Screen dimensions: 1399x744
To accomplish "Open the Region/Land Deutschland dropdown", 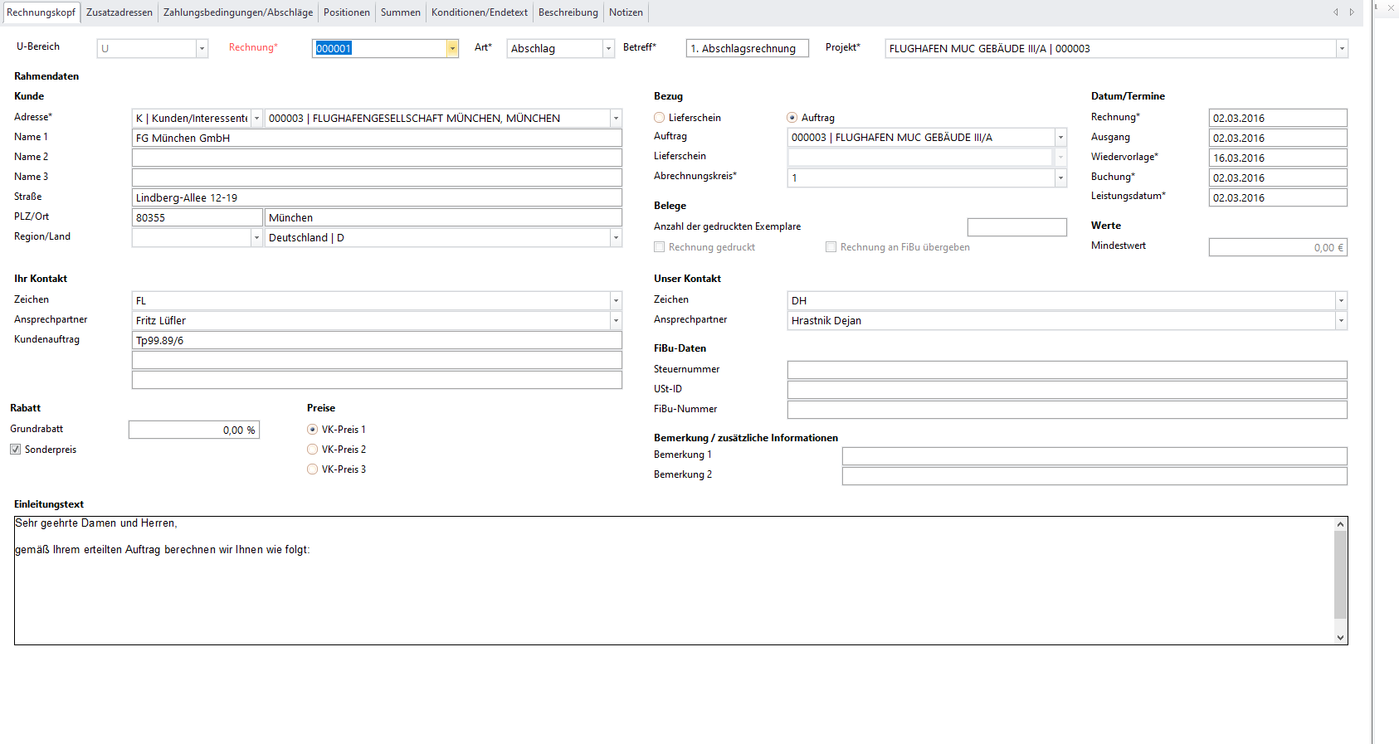I will tap(616, 238).
